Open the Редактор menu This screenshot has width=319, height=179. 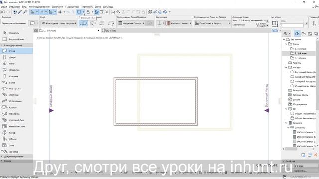click(14, 7)
